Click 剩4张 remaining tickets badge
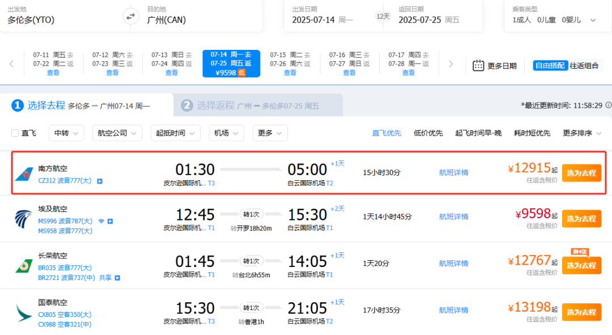Viewport: 612px width, 335px height. [x=580, y=252]
